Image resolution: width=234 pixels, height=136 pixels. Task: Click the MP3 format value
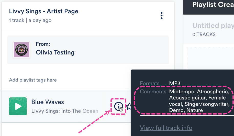coord(175,83)
